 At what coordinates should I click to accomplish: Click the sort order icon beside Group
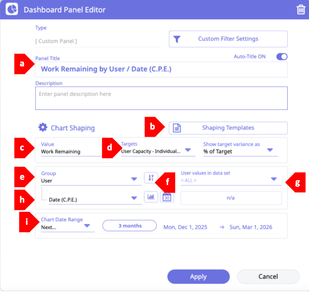pos(150,178)
